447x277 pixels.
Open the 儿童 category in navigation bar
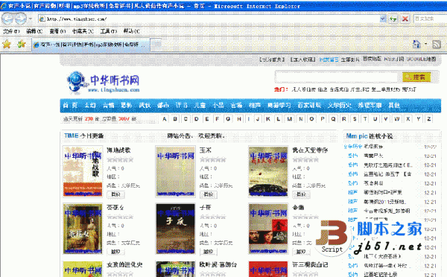200,105
